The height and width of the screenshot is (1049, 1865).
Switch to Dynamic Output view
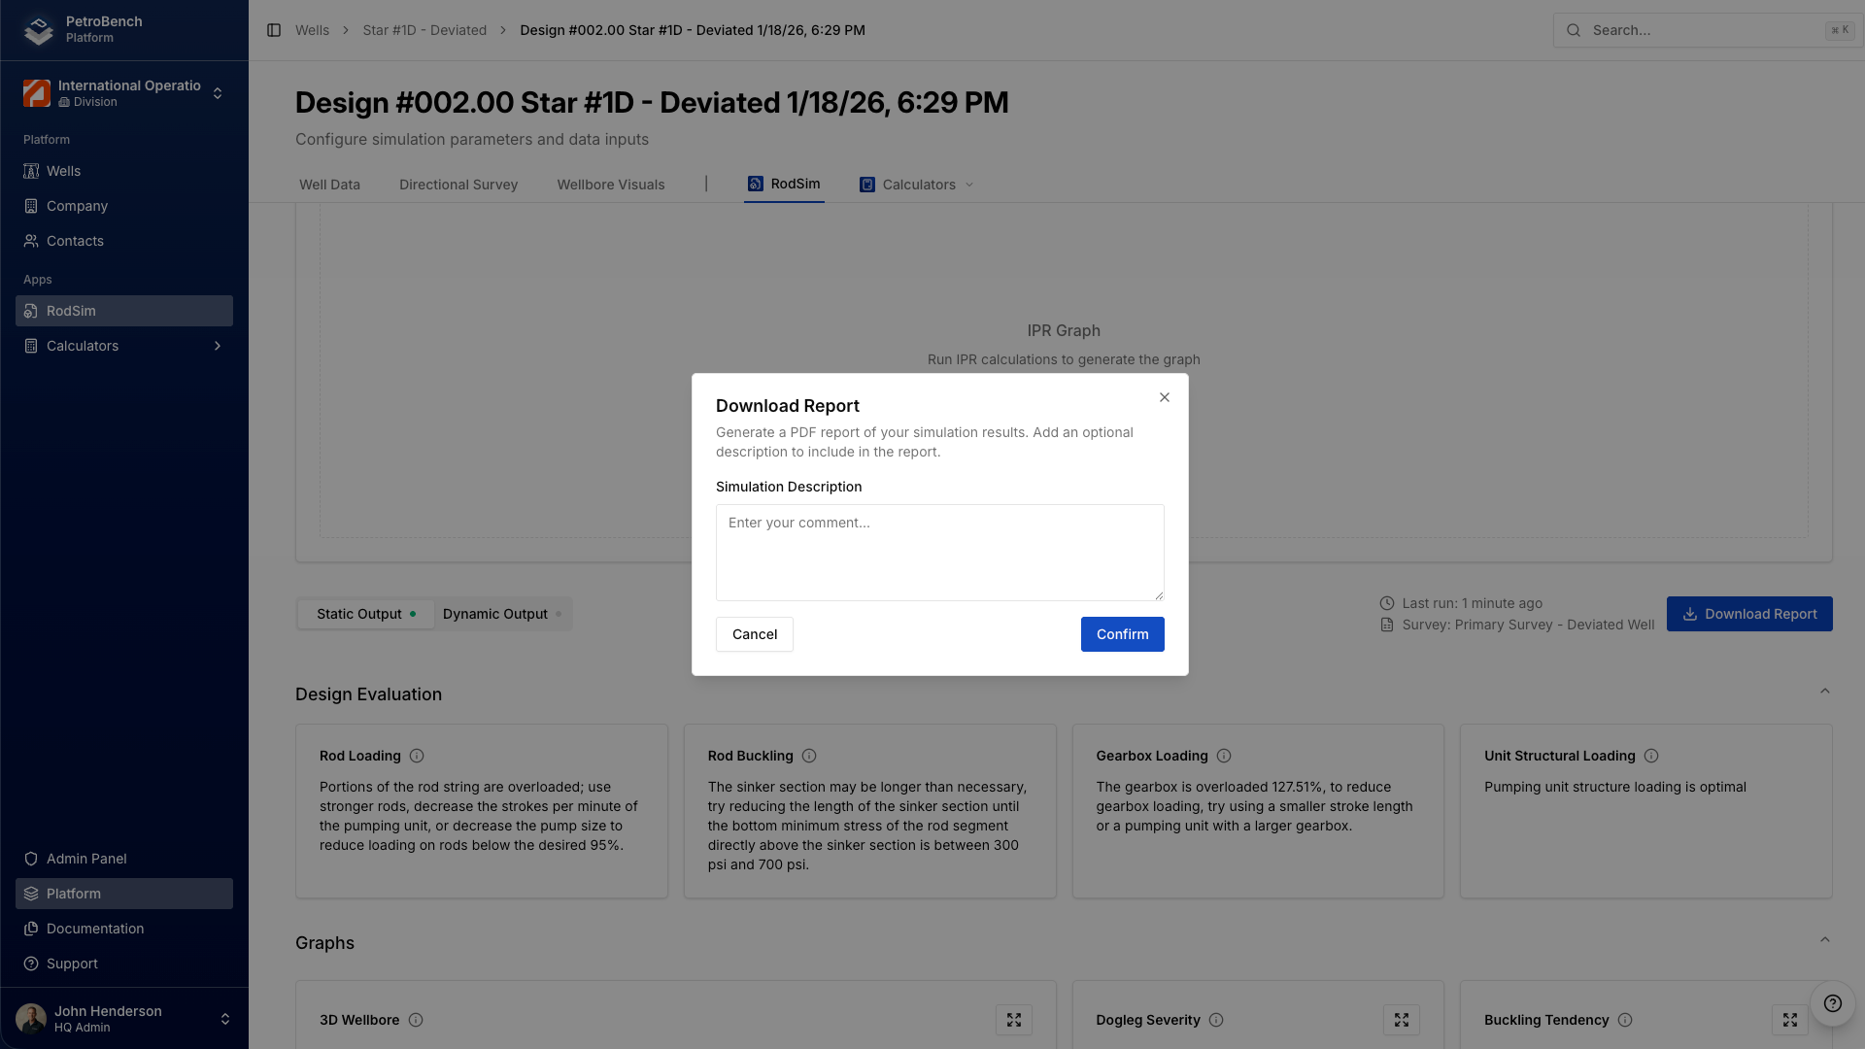point(502,614)
